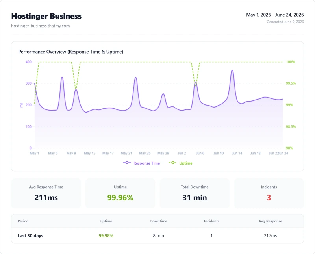Click the Generated June 9, 2026 text
Image resolution: width=315 pixels, height=254 pixels.
click(285, 22)
